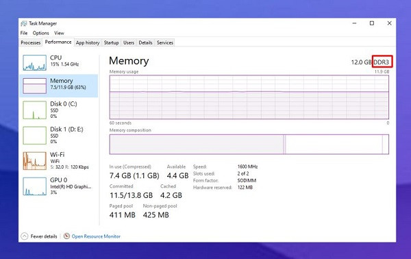This screenshot has height=259, width=411.
Task: Switch to the App history tab
Action: pos(88,42)
